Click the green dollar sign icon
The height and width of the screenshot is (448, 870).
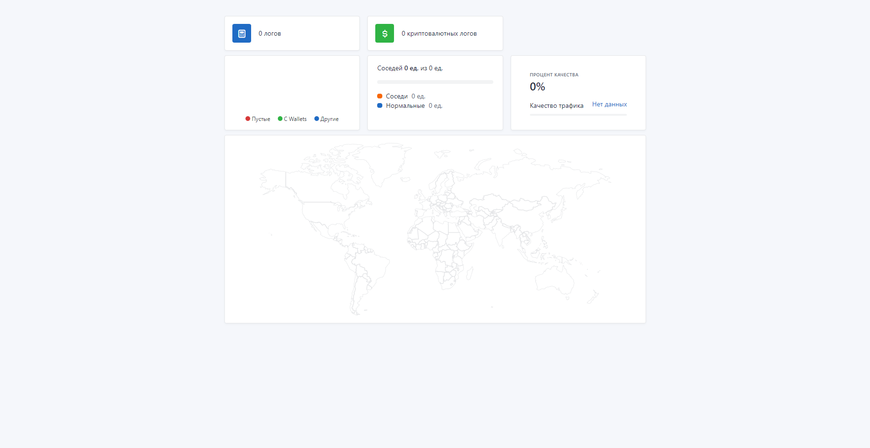point(384,33)
